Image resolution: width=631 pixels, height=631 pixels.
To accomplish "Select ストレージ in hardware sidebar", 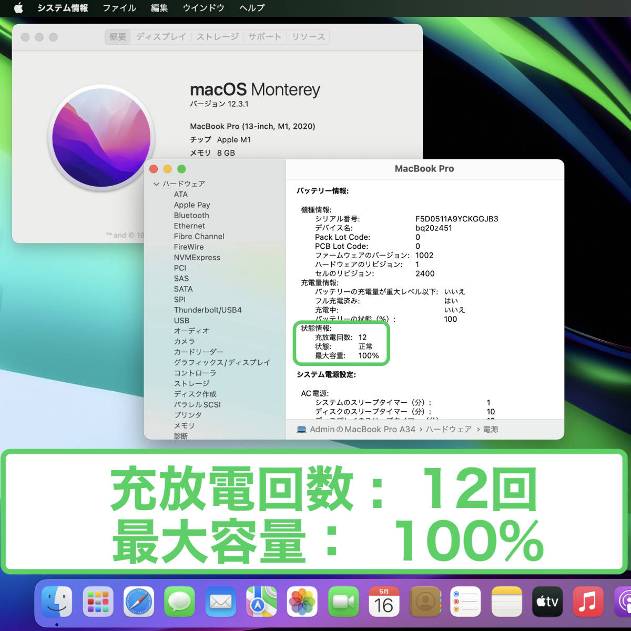I will click(x=192, y=384).
